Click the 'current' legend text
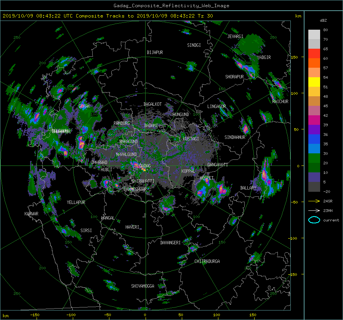 point(331,220)
